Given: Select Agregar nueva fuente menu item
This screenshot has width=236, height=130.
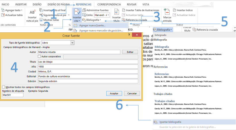Looking at the screenshot, I should point(92,25).
